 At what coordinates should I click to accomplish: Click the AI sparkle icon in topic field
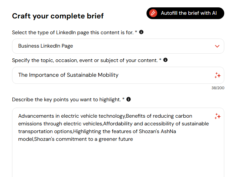pyautogui.click(x=218, y=75)
